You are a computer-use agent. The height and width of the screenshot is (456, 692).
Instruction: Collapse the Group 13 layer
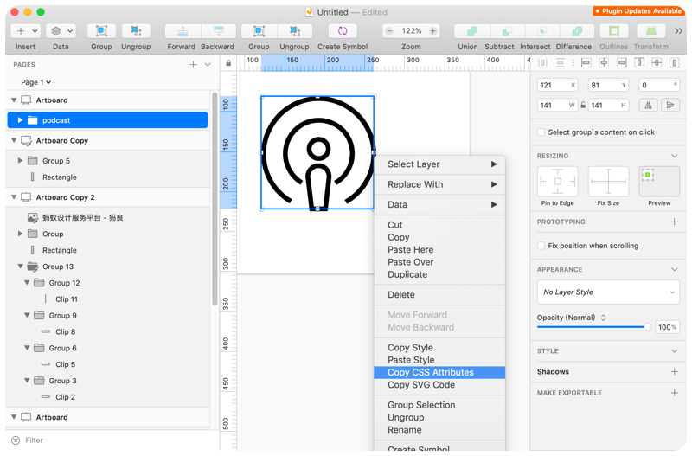pyautogui.click(x=20, y=267)
